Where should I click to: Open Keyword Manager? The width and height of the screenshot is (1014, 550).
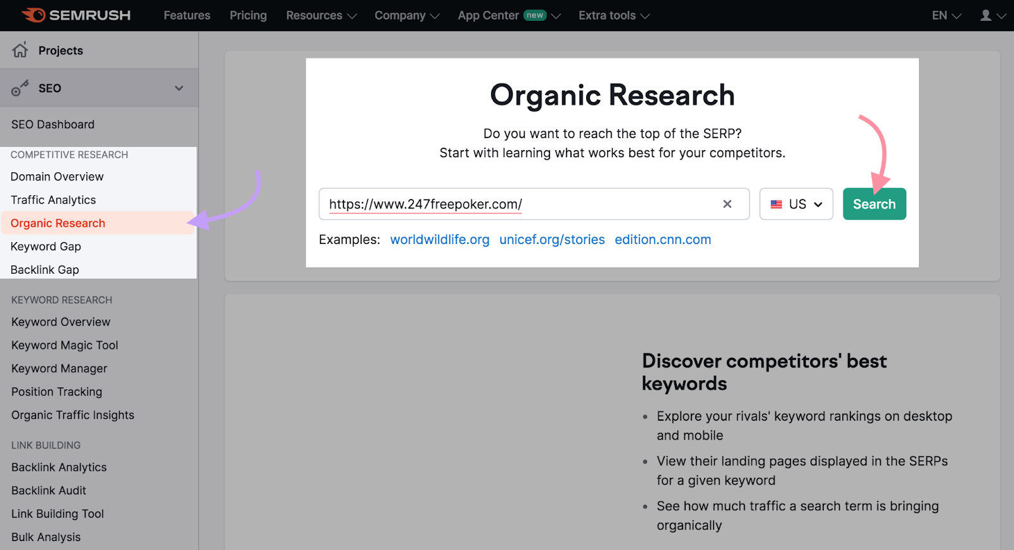60,369
